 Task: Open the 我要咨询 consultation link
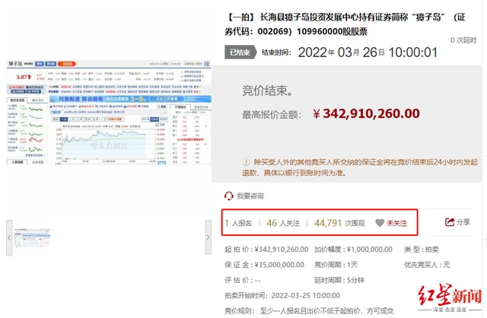tap(252, 196)
